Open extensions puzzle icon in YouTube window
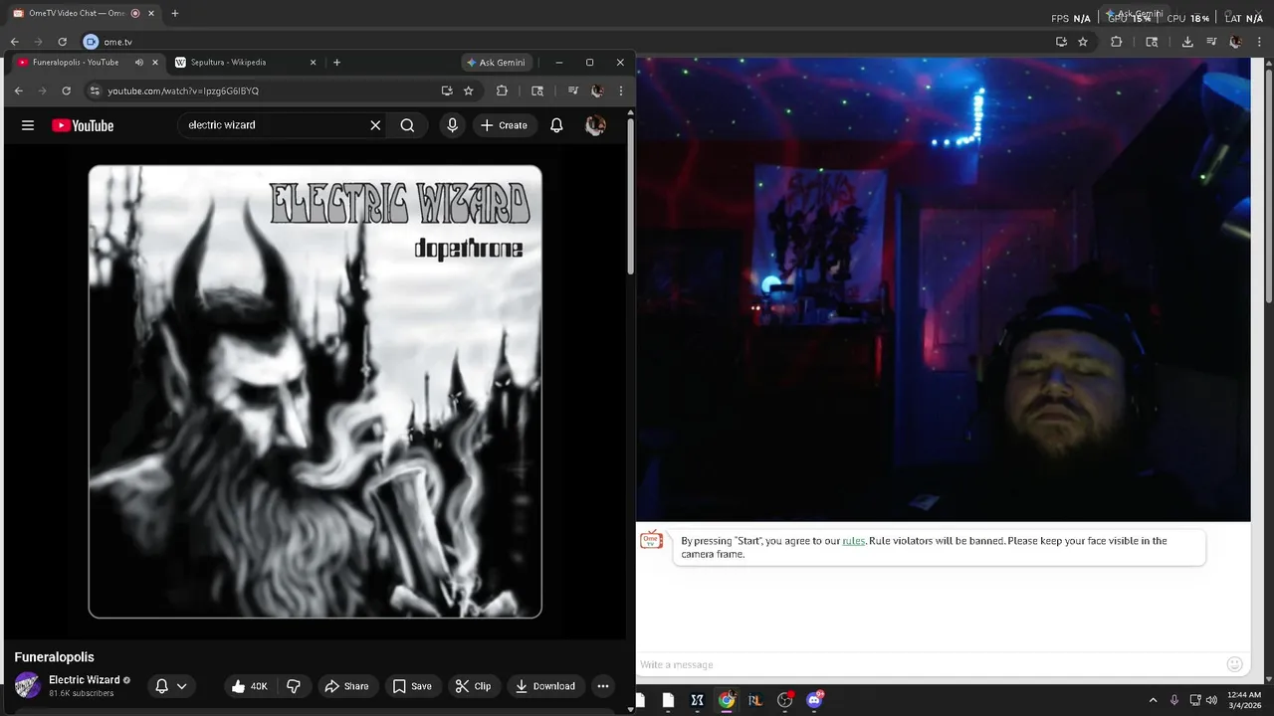1274x716 pixels. (x=502, y=90)
